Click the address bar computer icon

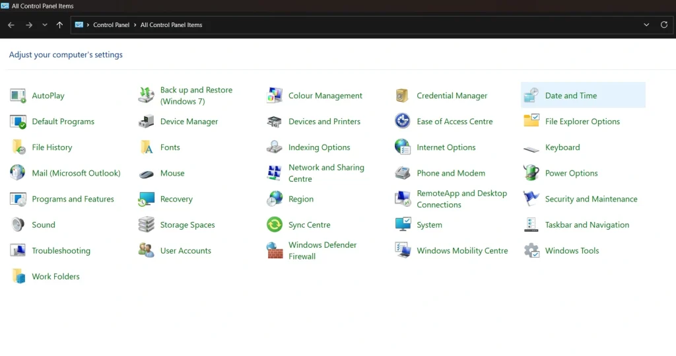pyautogui.click(x=79, y=24)
